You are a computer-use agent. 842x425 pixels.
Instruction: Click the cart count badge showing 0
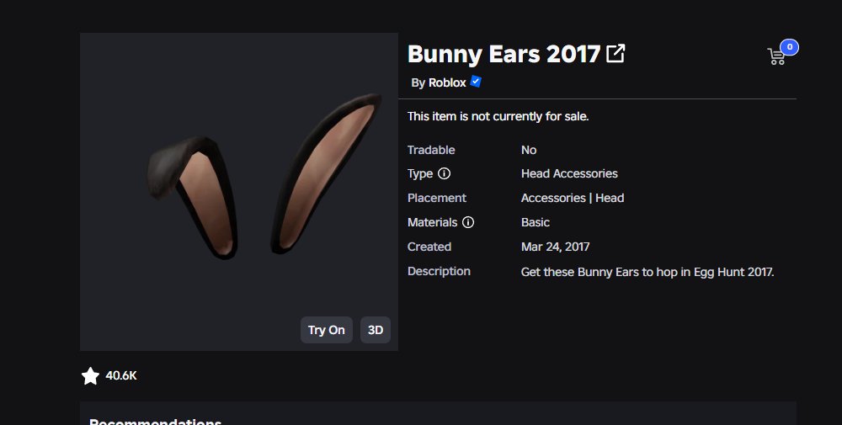[x=790, y=47]
